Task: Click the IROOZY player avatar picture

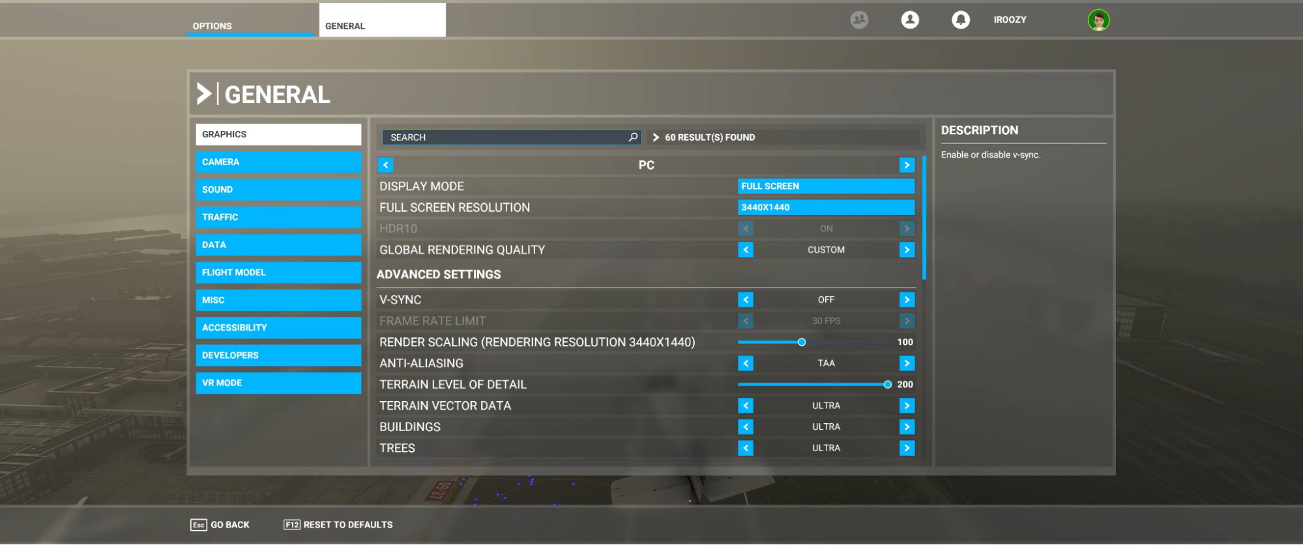Action: tap(1098, 20)
